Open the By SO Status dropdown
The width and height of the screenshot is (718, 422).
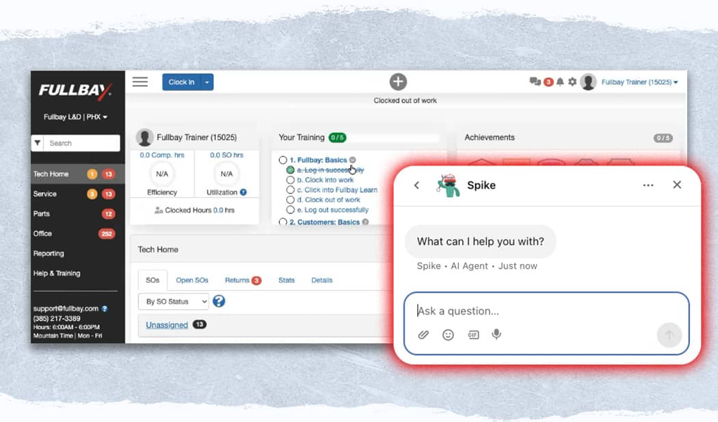pyautogui.click(x=174, y=302)
